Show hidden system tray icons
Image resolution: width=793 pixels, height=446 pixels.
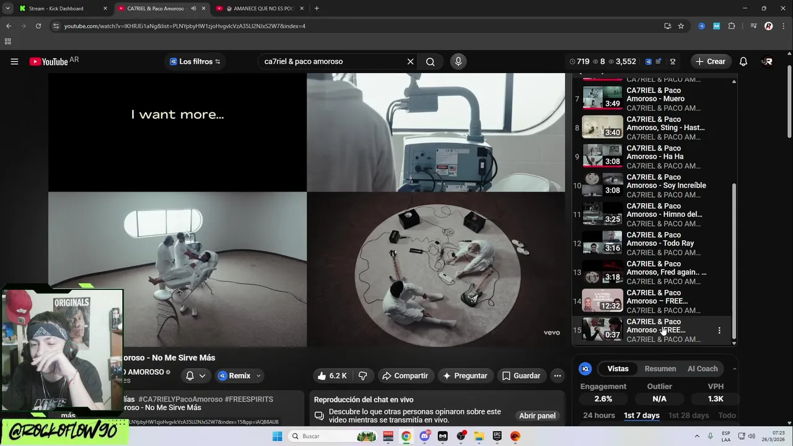[697, 436]
